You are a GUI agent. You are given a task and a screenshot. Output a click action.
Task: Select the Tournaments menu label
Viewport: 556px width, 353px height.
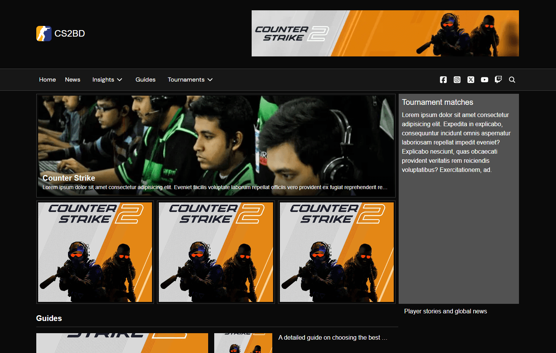pyautogui.click(x=186, y=80)
